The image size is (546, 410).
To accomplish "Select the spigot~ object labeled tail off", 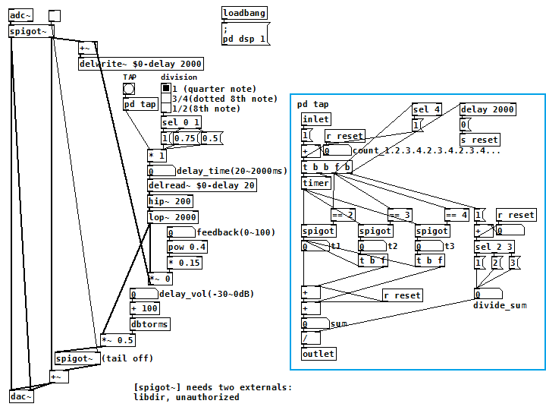I will pos(77,358).
